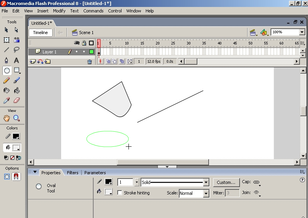Select the Text tool
Screen dimensions: 308x218
click(x=17, y=60)
